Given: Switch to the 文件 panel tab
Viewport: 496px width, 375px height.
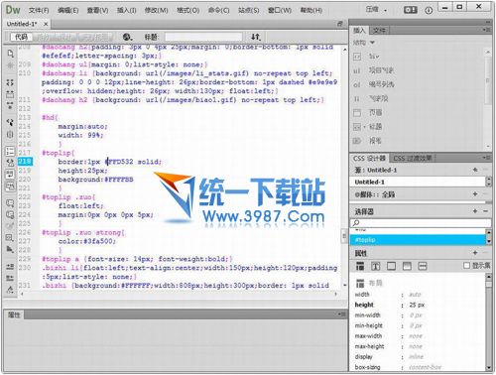Looking at the screenshot, I should pyautogui.click(x=379, y=31).
